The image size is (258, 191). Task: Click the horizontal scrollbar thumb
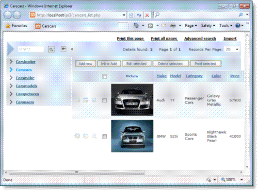tap(76, 172)
